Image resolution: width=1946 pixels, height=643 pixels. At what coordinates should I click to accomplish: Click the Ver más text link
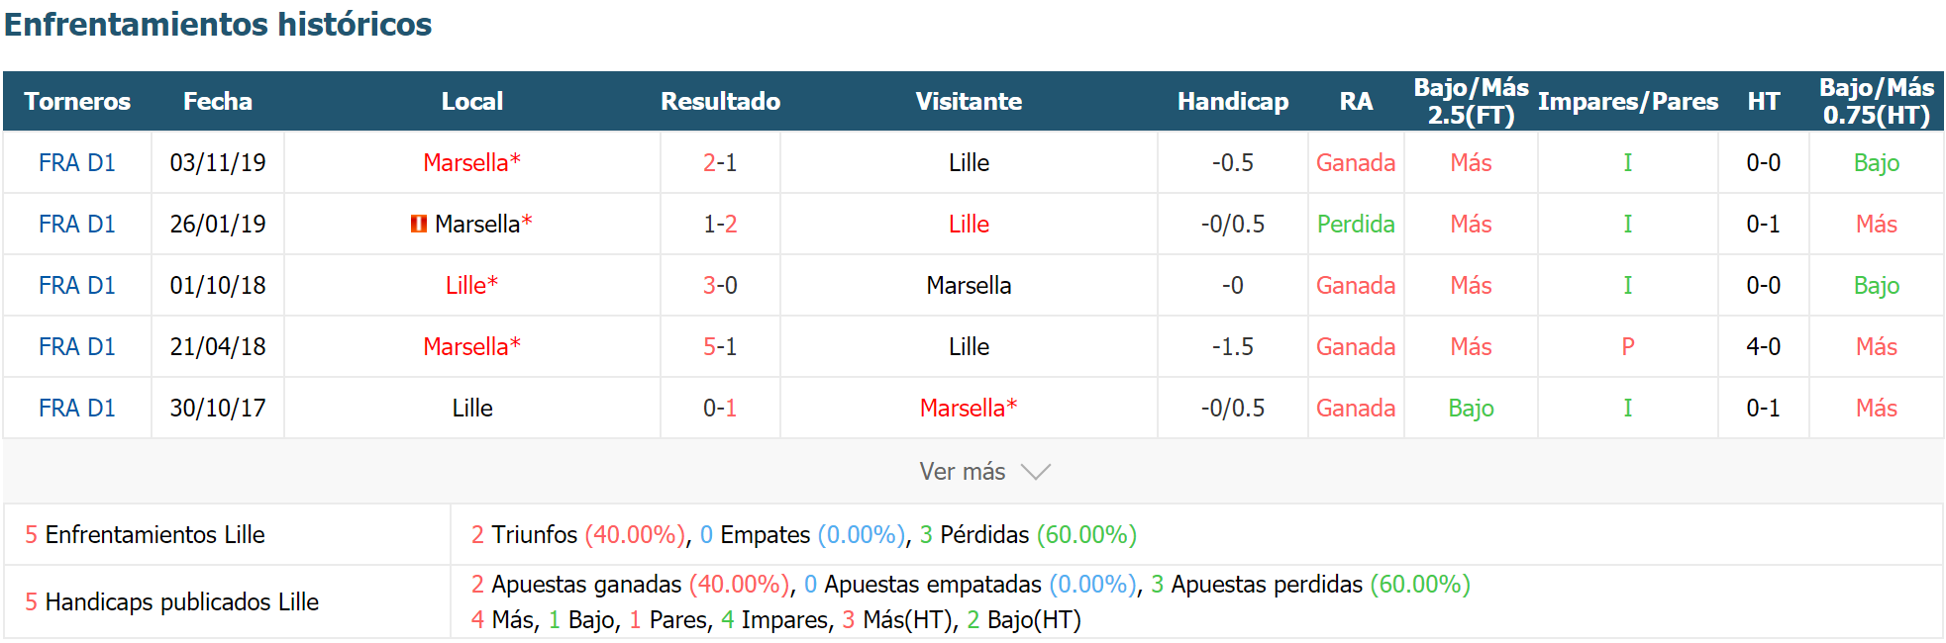pos(962,472)
